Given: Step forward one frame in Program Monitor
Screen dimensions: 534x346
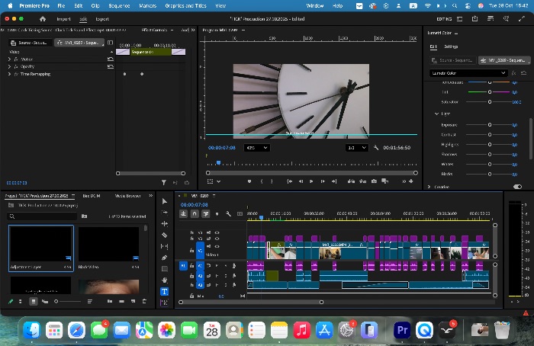Looking at the screenshot, I should [x=323, y=181].
